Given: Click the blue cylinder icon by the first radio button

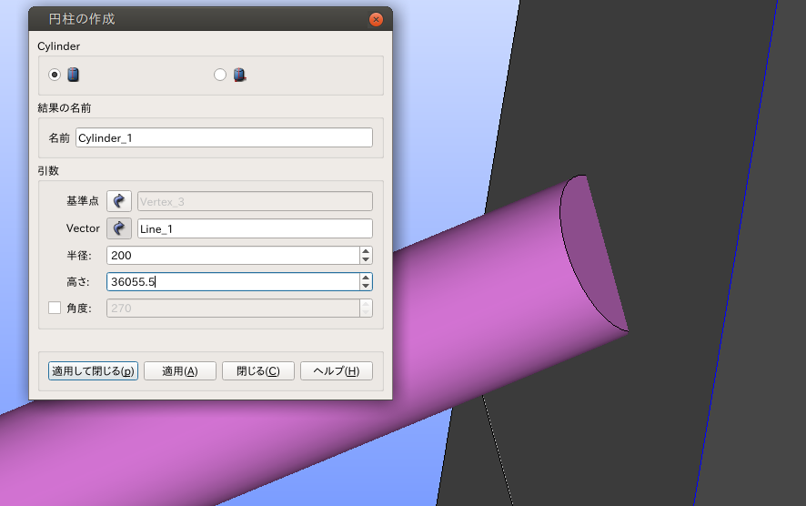Looking at the screenshot, I should coord(74,75).
